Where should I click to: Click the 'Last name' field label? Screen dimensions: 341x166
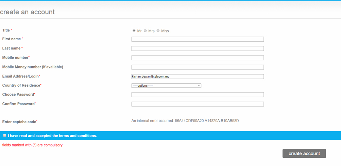(12, 48)
